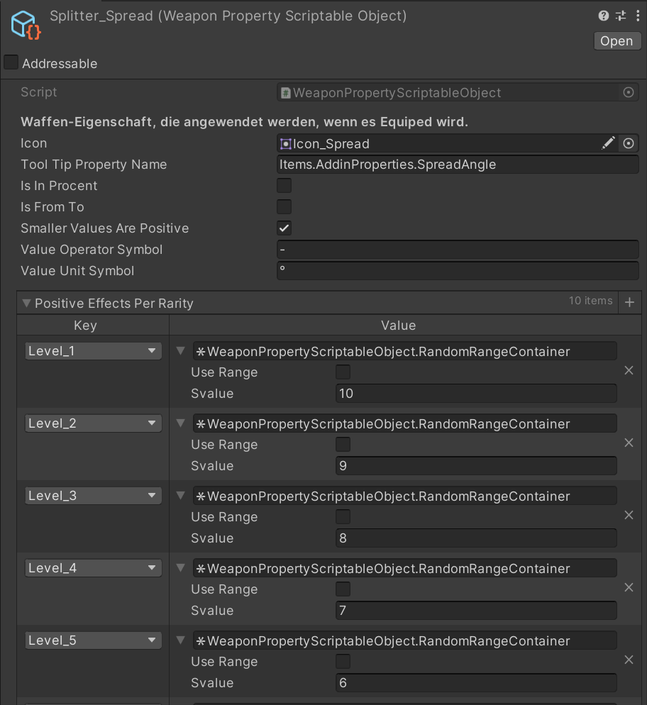
Task: Remove the Level_1 dictionary entry
Action: coord(629,370)
